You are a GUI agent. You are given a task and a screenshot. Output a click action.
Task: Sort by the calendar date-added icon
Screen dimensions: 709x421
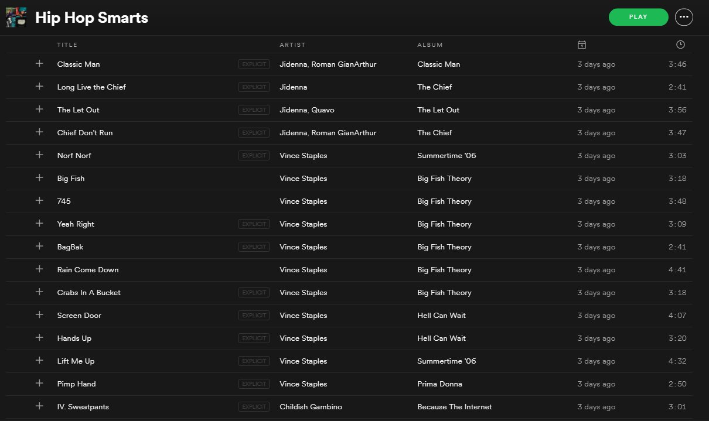tap(582, 45)
